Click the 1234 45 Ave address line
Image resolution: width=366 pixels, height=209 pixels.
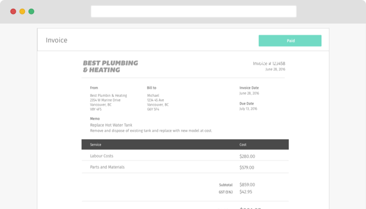click(156, 100)
